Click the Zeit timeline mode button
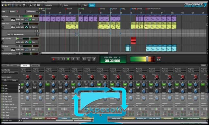The width and height of the screenshot is (209, 125). click(x=85, y=5)
